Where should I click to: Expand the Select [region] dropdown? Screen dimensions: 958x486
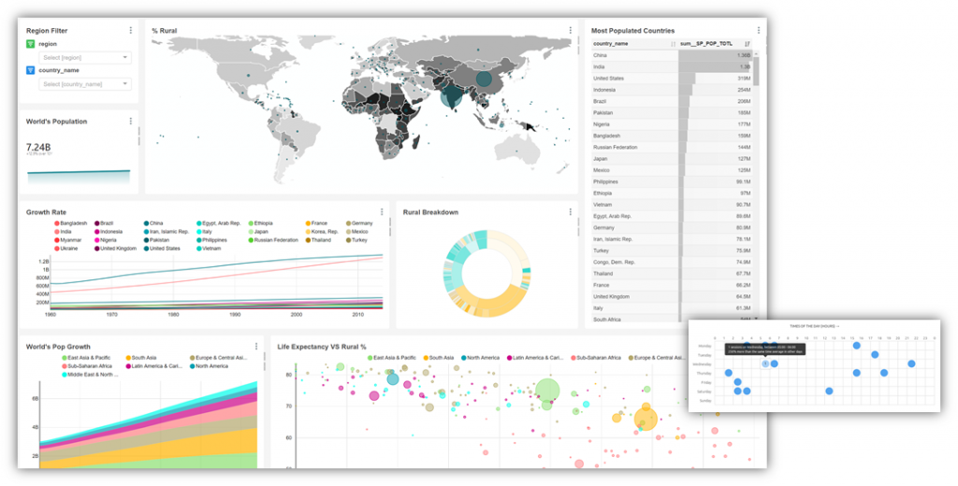(85, 58)
